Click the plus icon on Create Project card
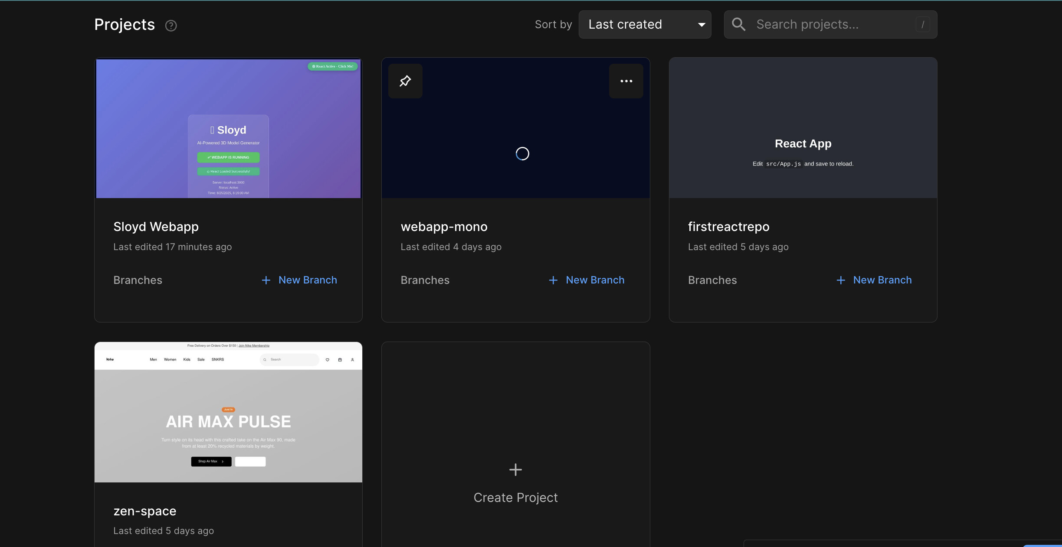 [x=515, y=470]
